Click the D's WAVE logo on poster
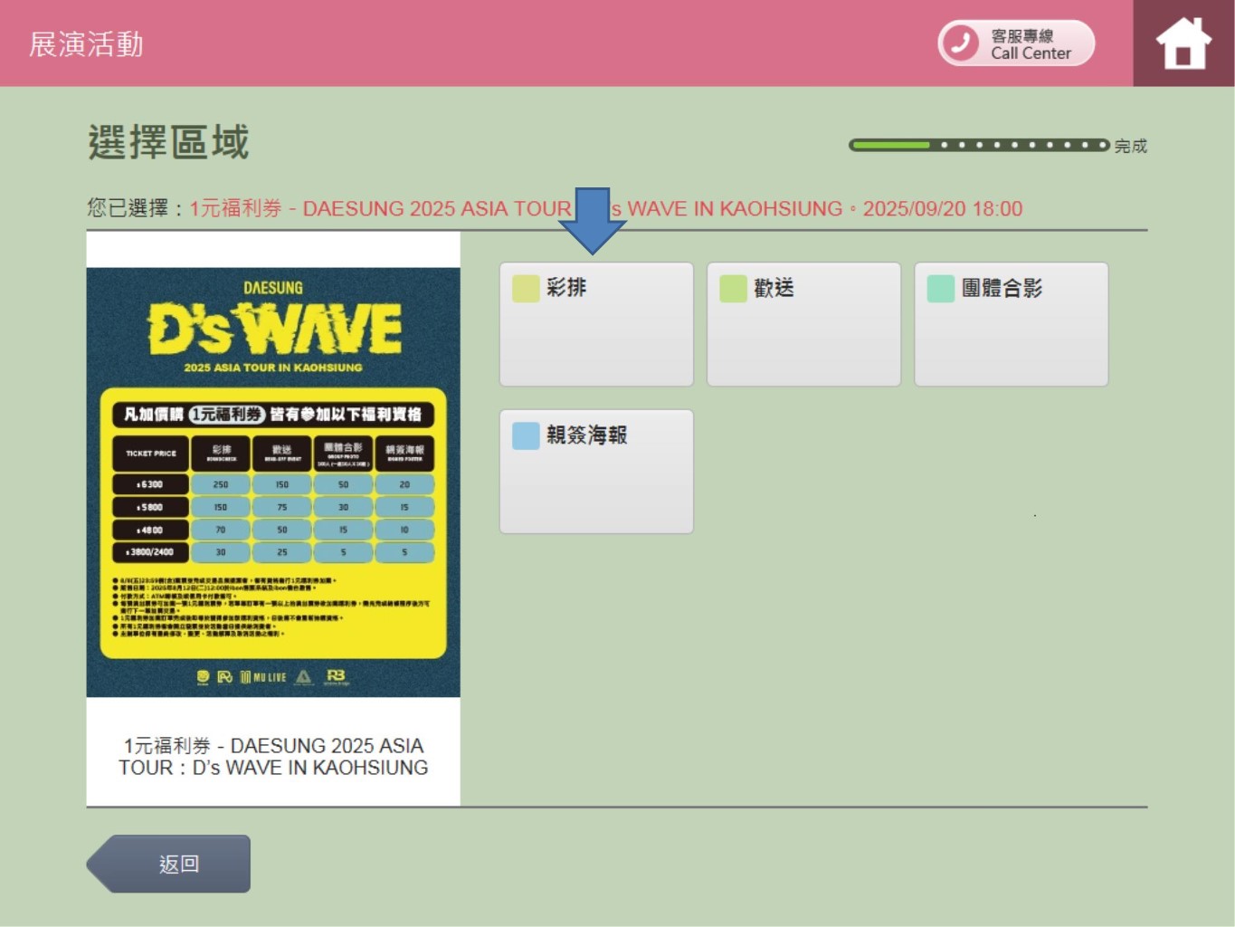Screen dimensions: 1235x927 pos(273,328)
